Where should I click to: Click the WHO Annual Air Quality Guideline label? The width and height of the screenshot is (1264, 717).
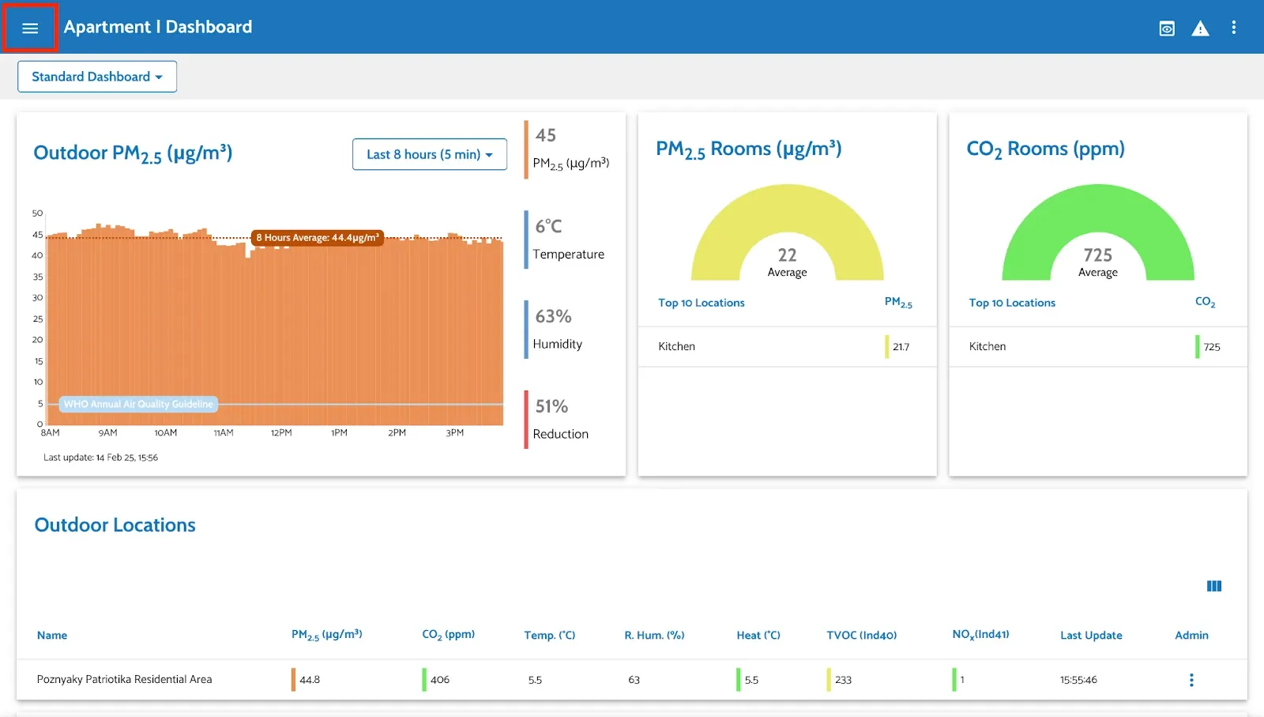pos(138,404)
